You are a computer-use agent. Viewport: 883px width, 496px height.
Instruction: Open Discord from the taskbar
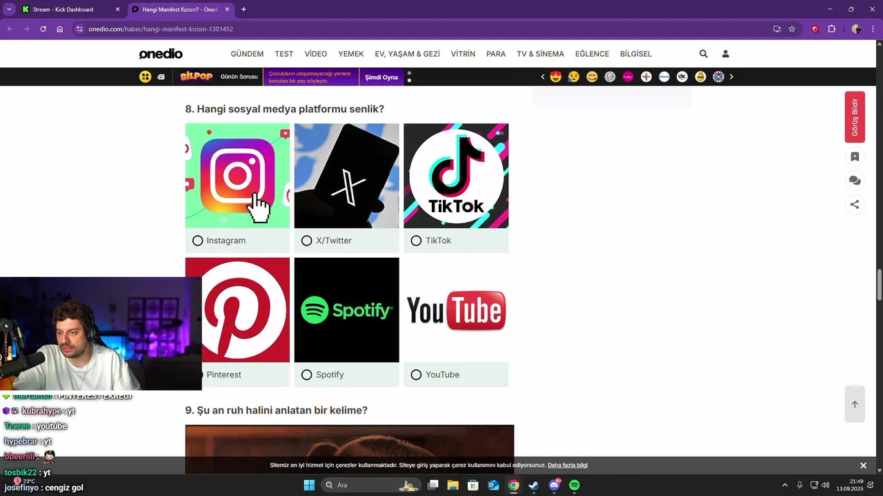(x=554, y=485)
